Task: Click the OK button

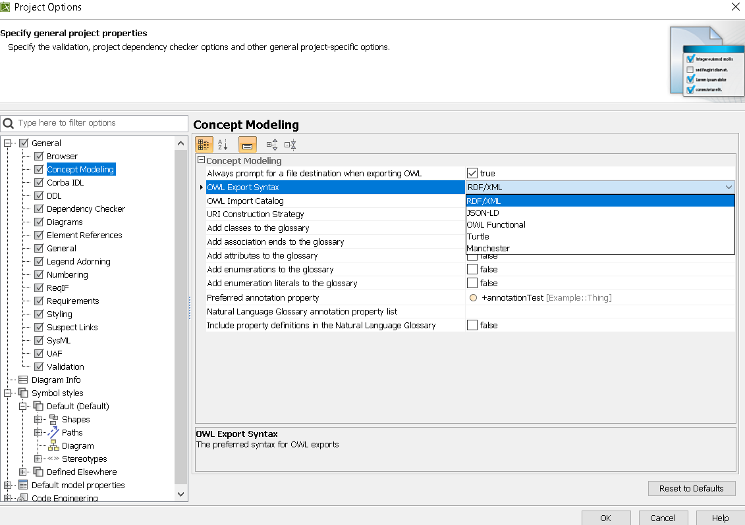Action: (605, 518)
